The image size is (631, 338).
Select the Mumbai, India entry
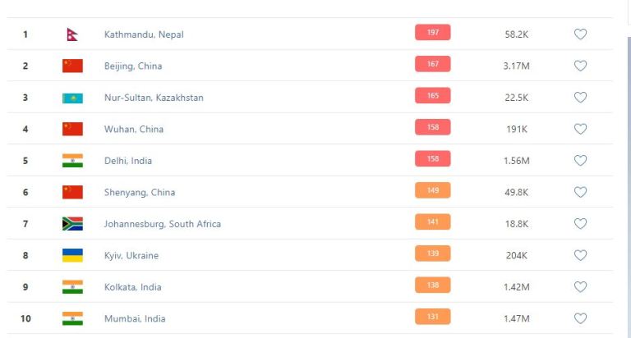[x=134, y=318]
